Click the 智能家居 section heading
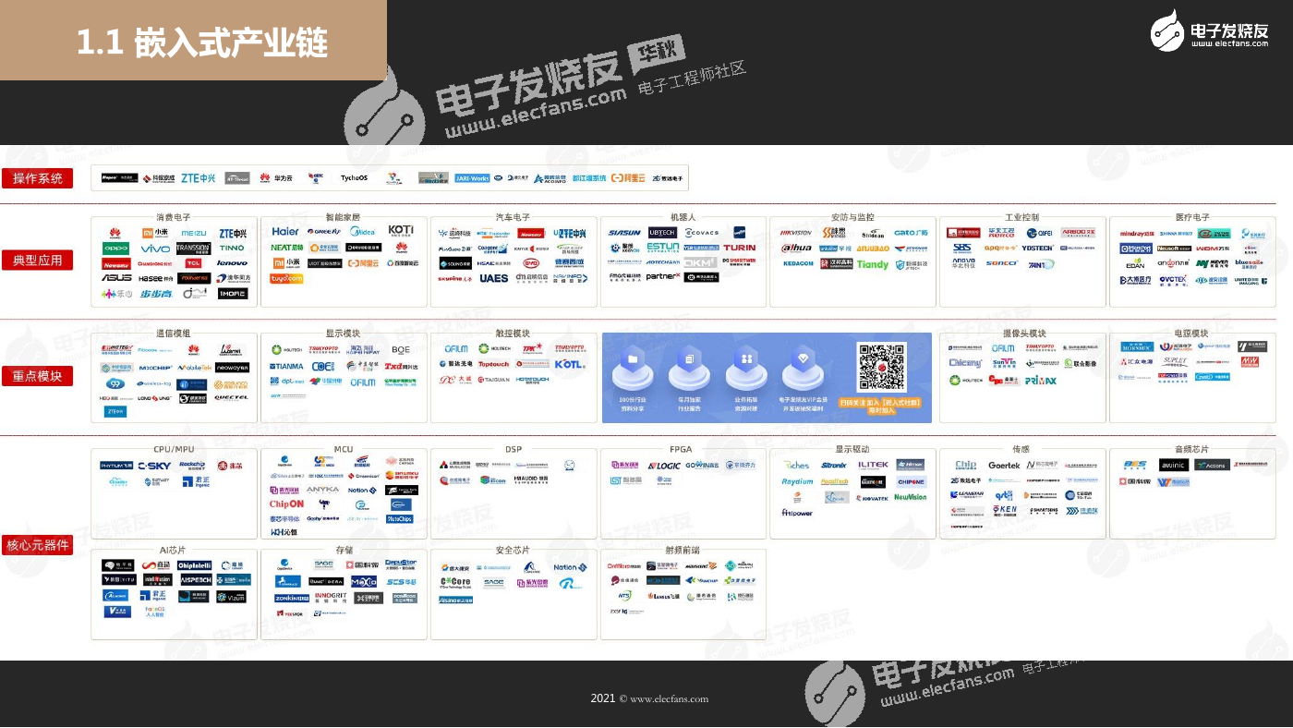The width and height of the screenshot is (1293, 728). coord(343,218)
